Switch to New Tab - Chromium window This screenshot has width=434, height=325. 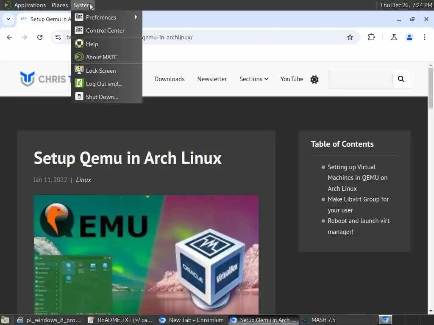coord(192,320)
